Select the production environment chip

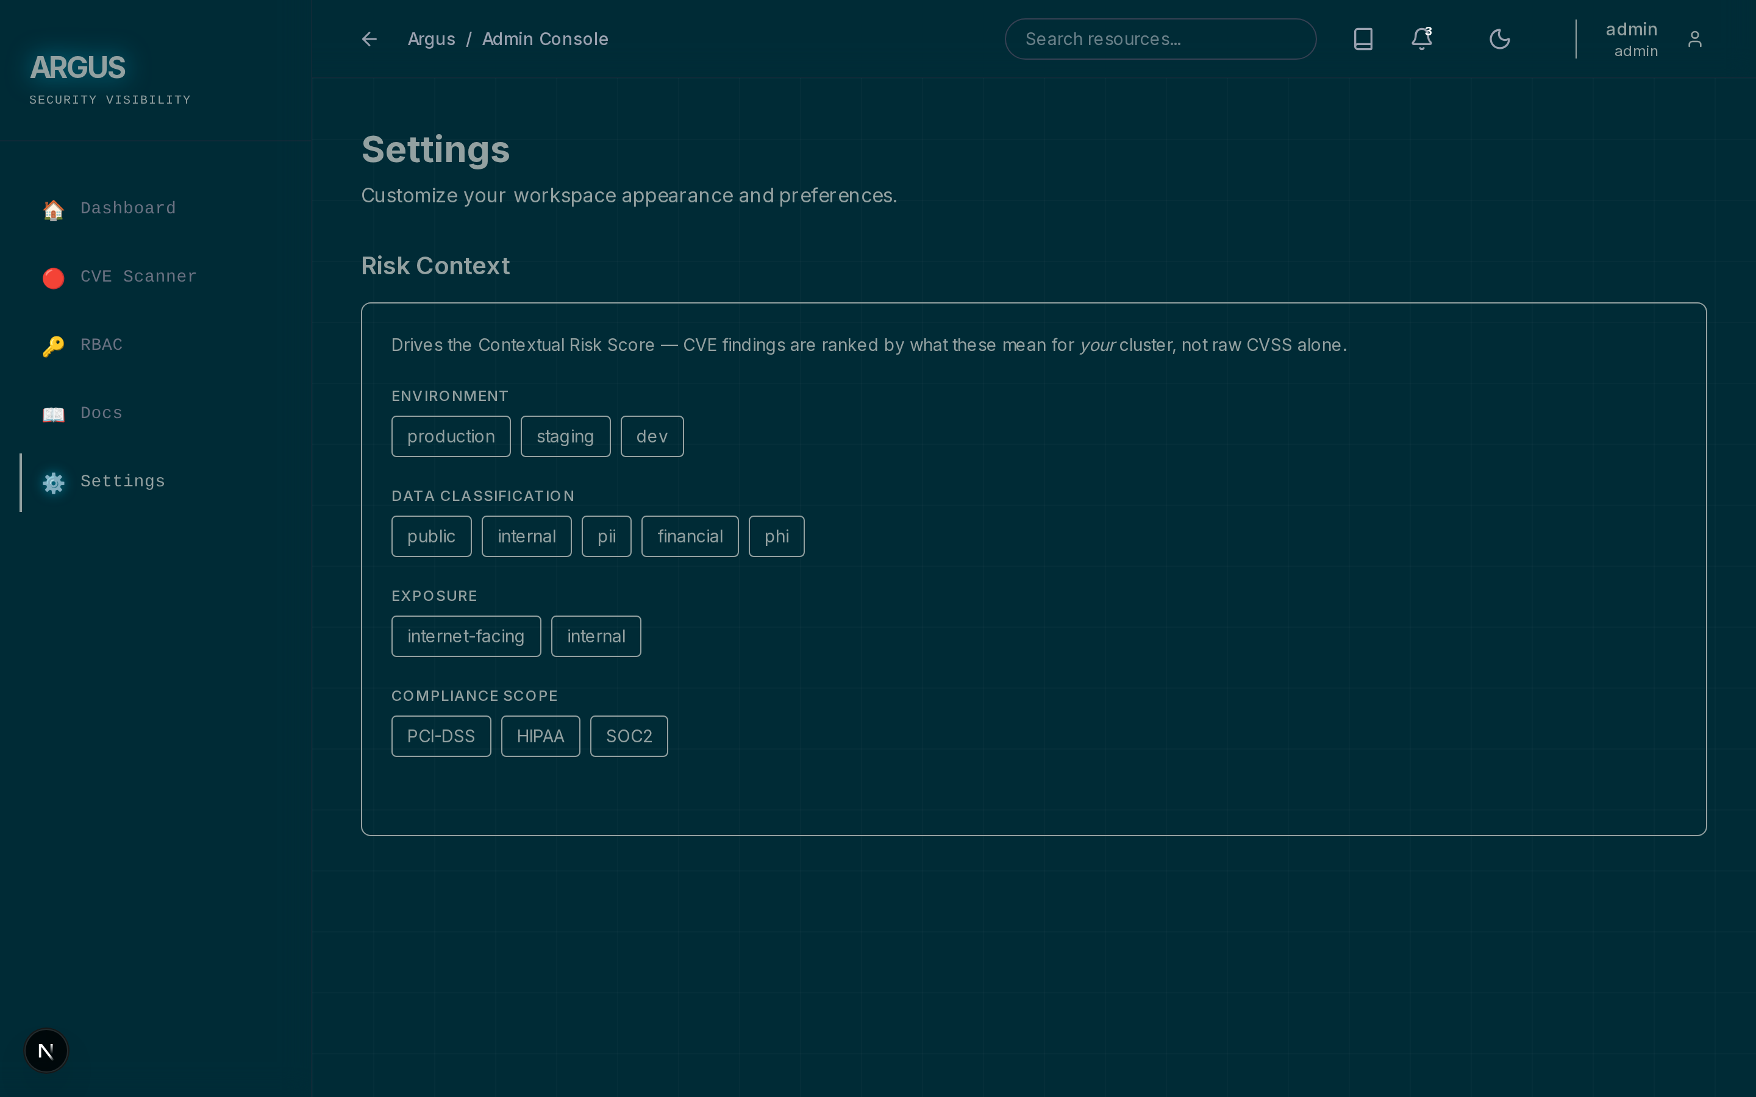pyautogui.click(x=451, y=436)
